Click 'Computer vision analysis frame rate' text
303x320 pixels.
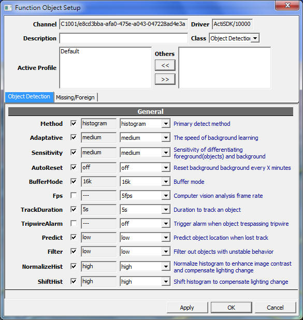pyautogui.click(x=218, y=196)
